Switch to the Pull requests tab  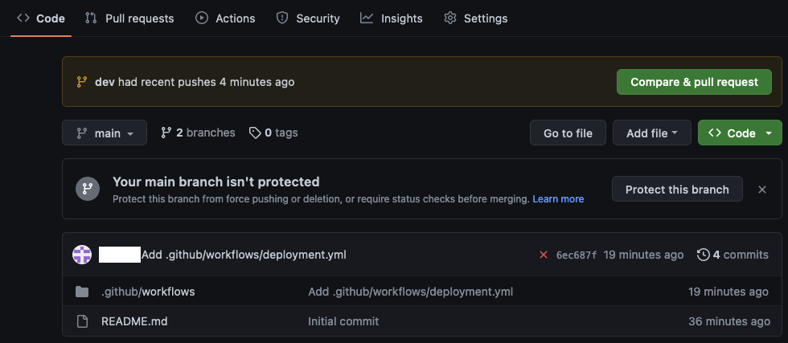click(x=129, y=18)
